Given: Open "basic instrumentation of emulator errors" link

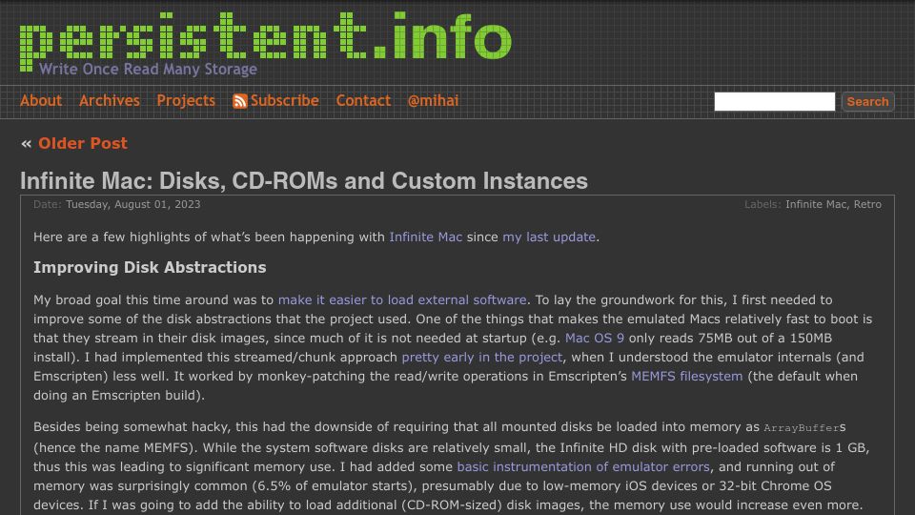Looking at the screenshot, I should point(583,467).
